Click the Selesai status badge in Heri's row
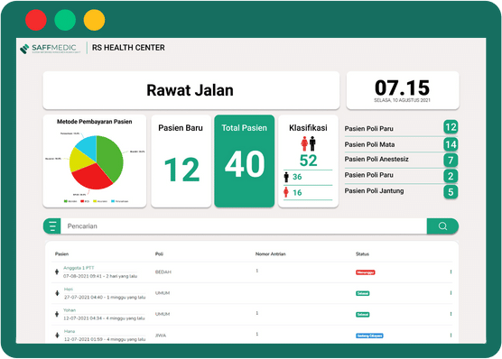502x359 pixels. click(x=362, y=293)
